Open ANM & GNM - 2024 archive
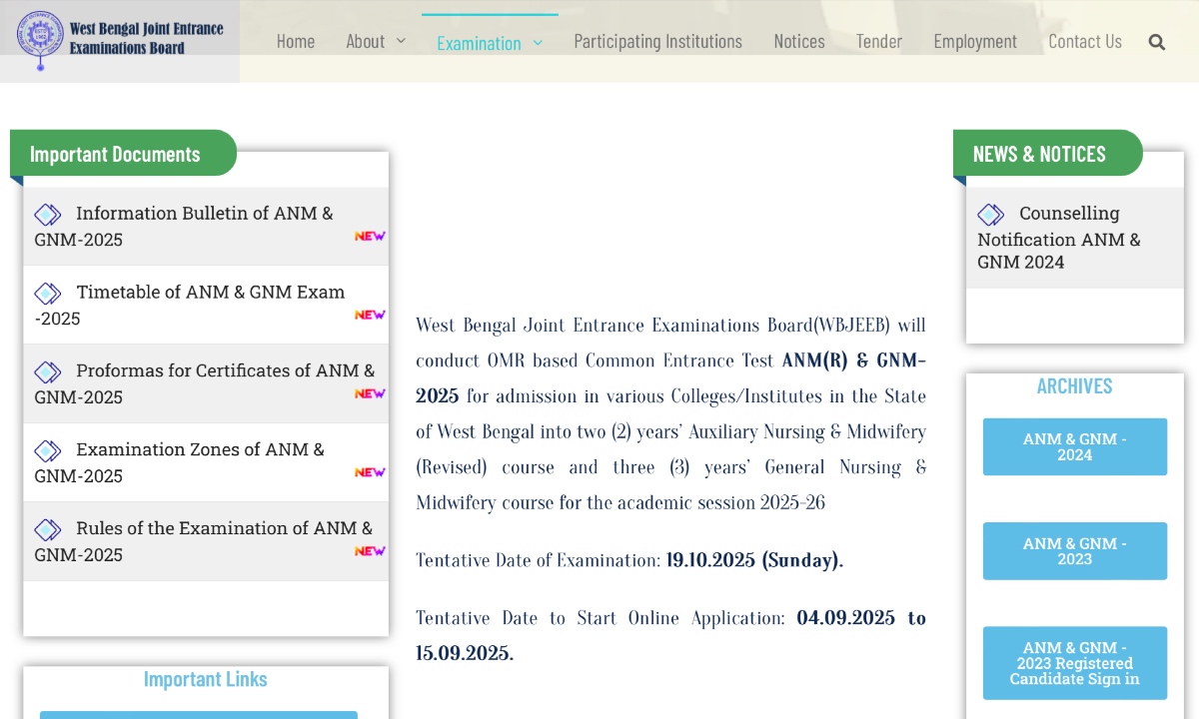The height and width of the screenshot is (719, 1199). 1074,446
